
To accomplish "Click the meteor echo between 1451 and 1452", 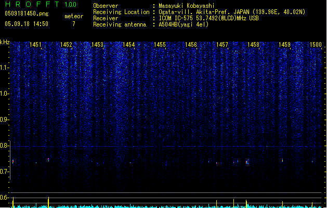I will (x=48, y=160).
